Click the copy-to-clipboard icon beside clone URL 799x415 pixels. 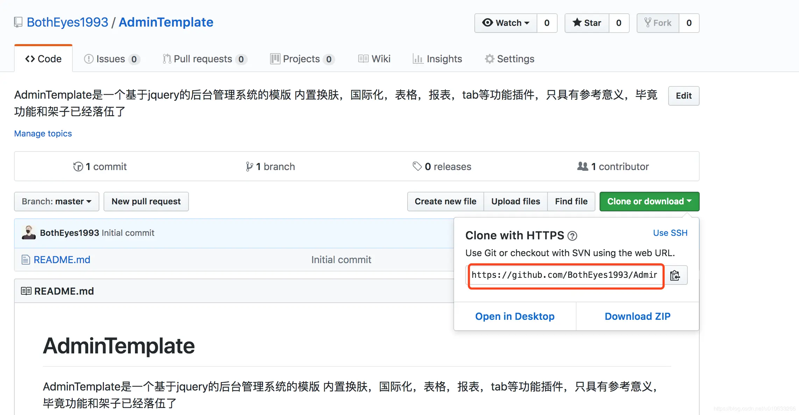pyautogui.click(x=675, y=276)
